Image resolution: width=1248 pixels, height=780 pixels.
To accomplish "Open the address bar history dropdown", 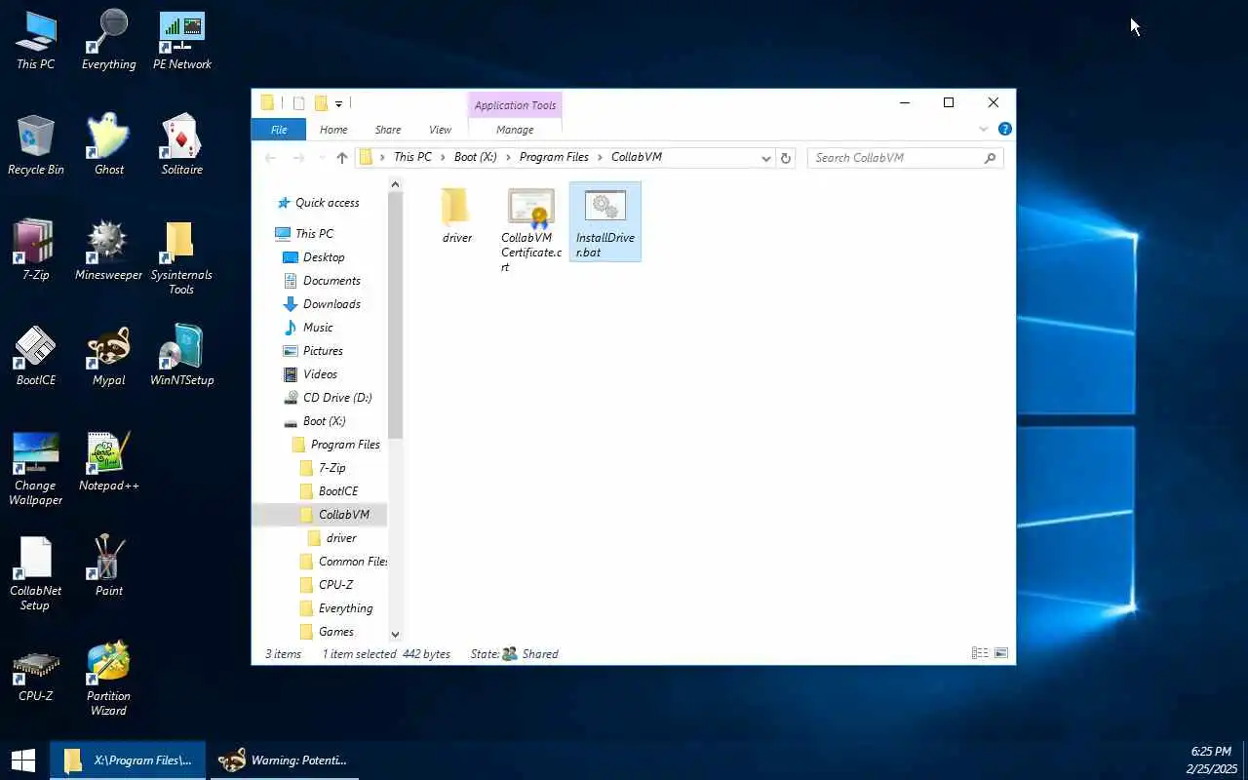I will coord(766,158).
